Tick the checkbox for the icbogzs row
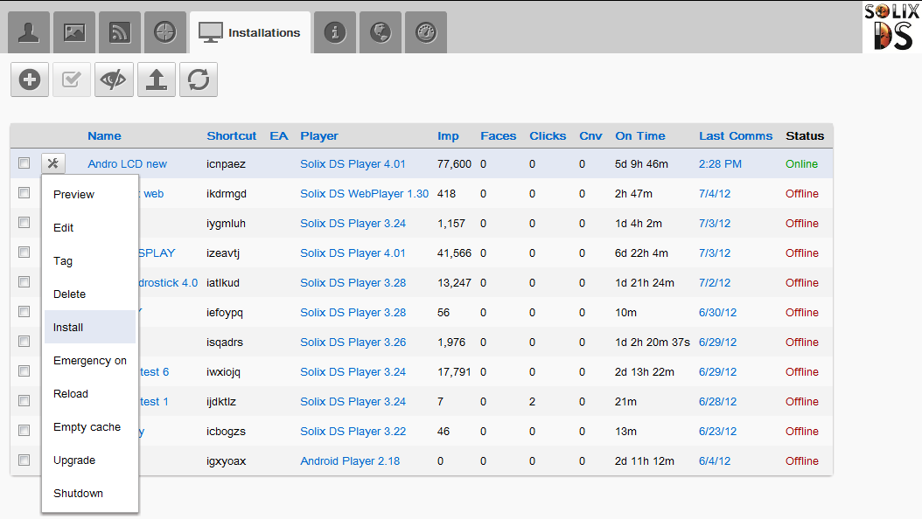 (24, 431)
